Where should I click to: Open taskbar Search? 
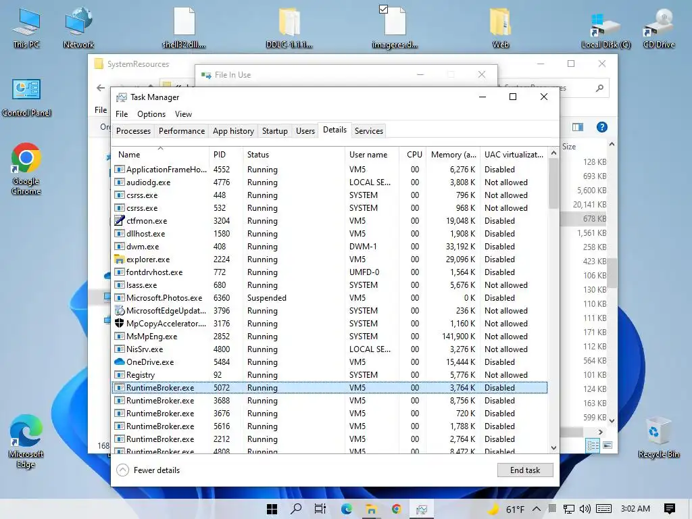coord(296,509)
